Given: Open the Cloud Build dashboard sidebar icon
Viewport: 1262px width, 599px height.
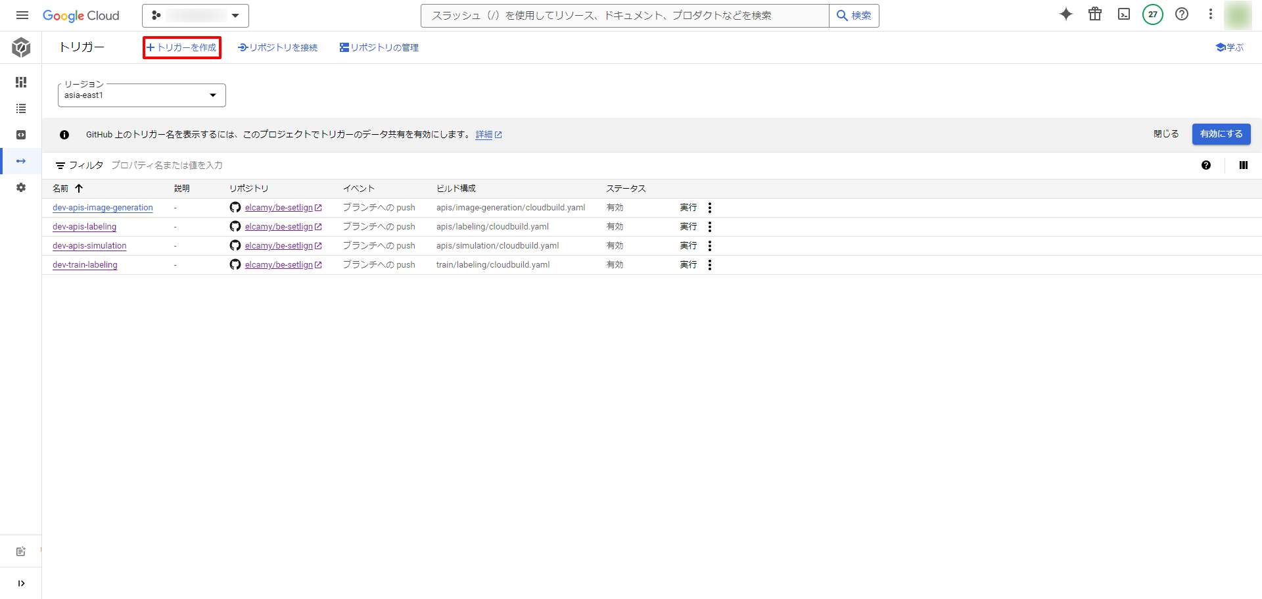Looking at the screenshot, I should pyautogui.click(x=21, y=82).
